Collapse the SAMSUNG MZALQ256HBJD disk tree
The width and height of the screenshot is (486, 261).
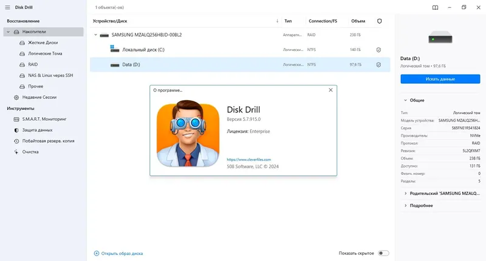[95, 35]
